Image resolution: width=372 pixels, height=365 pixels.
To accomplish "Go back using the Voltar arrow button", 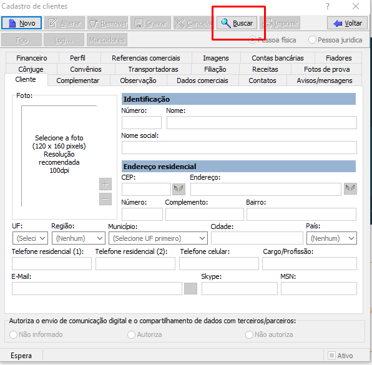I will click(x=347, y=23).
